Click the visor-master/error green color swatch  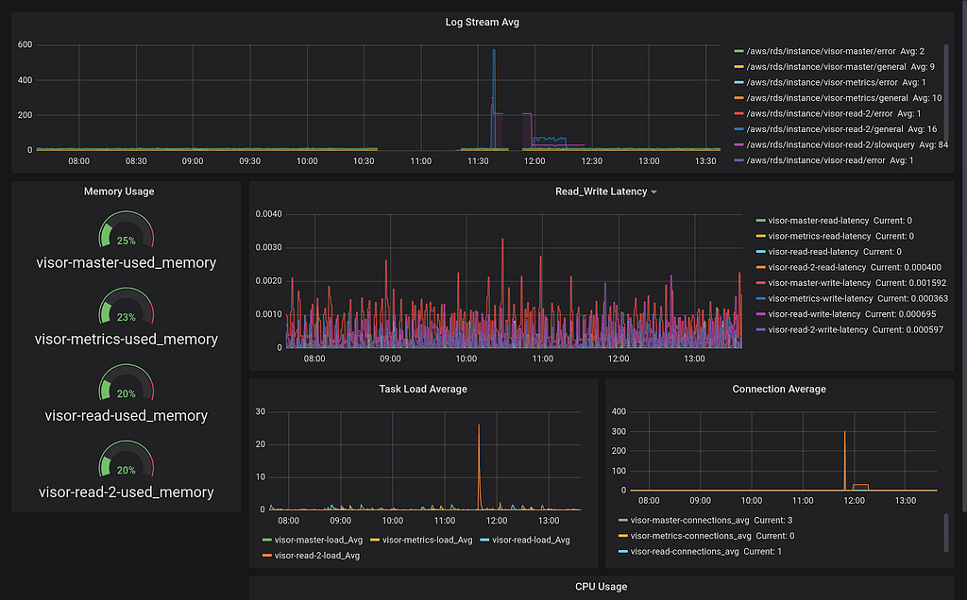click(x=738, y=51)
